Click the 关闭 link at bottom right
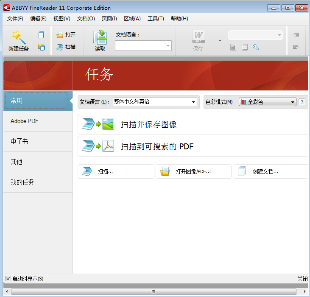The width and height of the screenshot is (310, 297). pos(302,279)
